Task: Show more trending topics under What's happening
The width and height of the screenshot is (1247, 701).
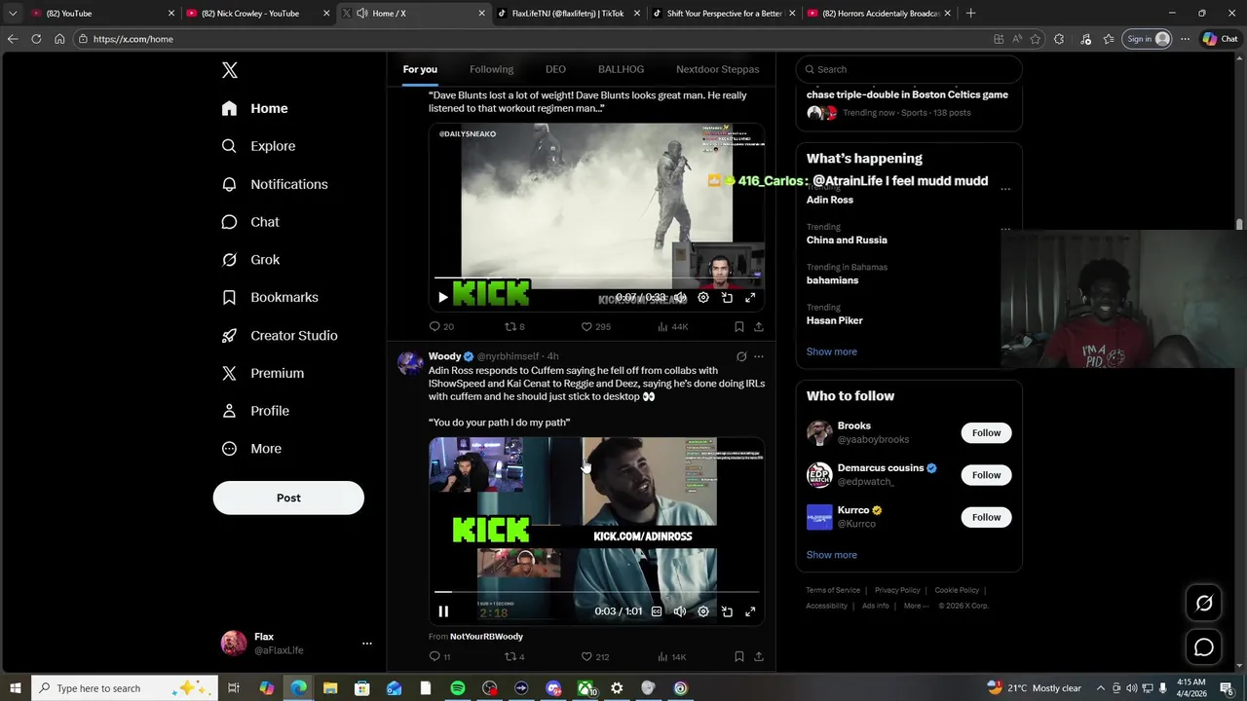Action: pyautogui.click(x=831, y=351)
